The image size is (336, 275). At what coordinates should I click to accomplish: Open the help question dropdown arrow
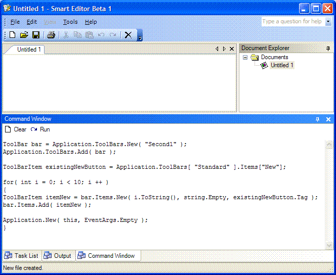click(328, 22)
